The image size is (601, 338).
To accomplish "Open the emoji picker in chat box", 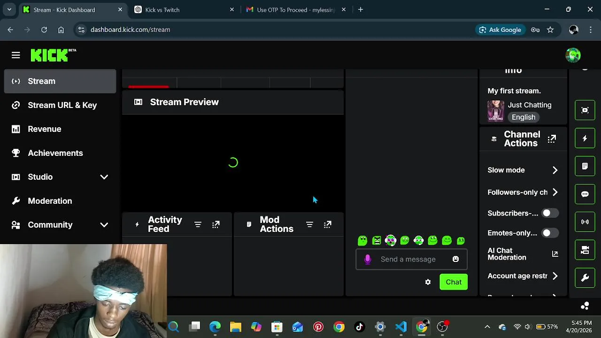I will point(455,259).
